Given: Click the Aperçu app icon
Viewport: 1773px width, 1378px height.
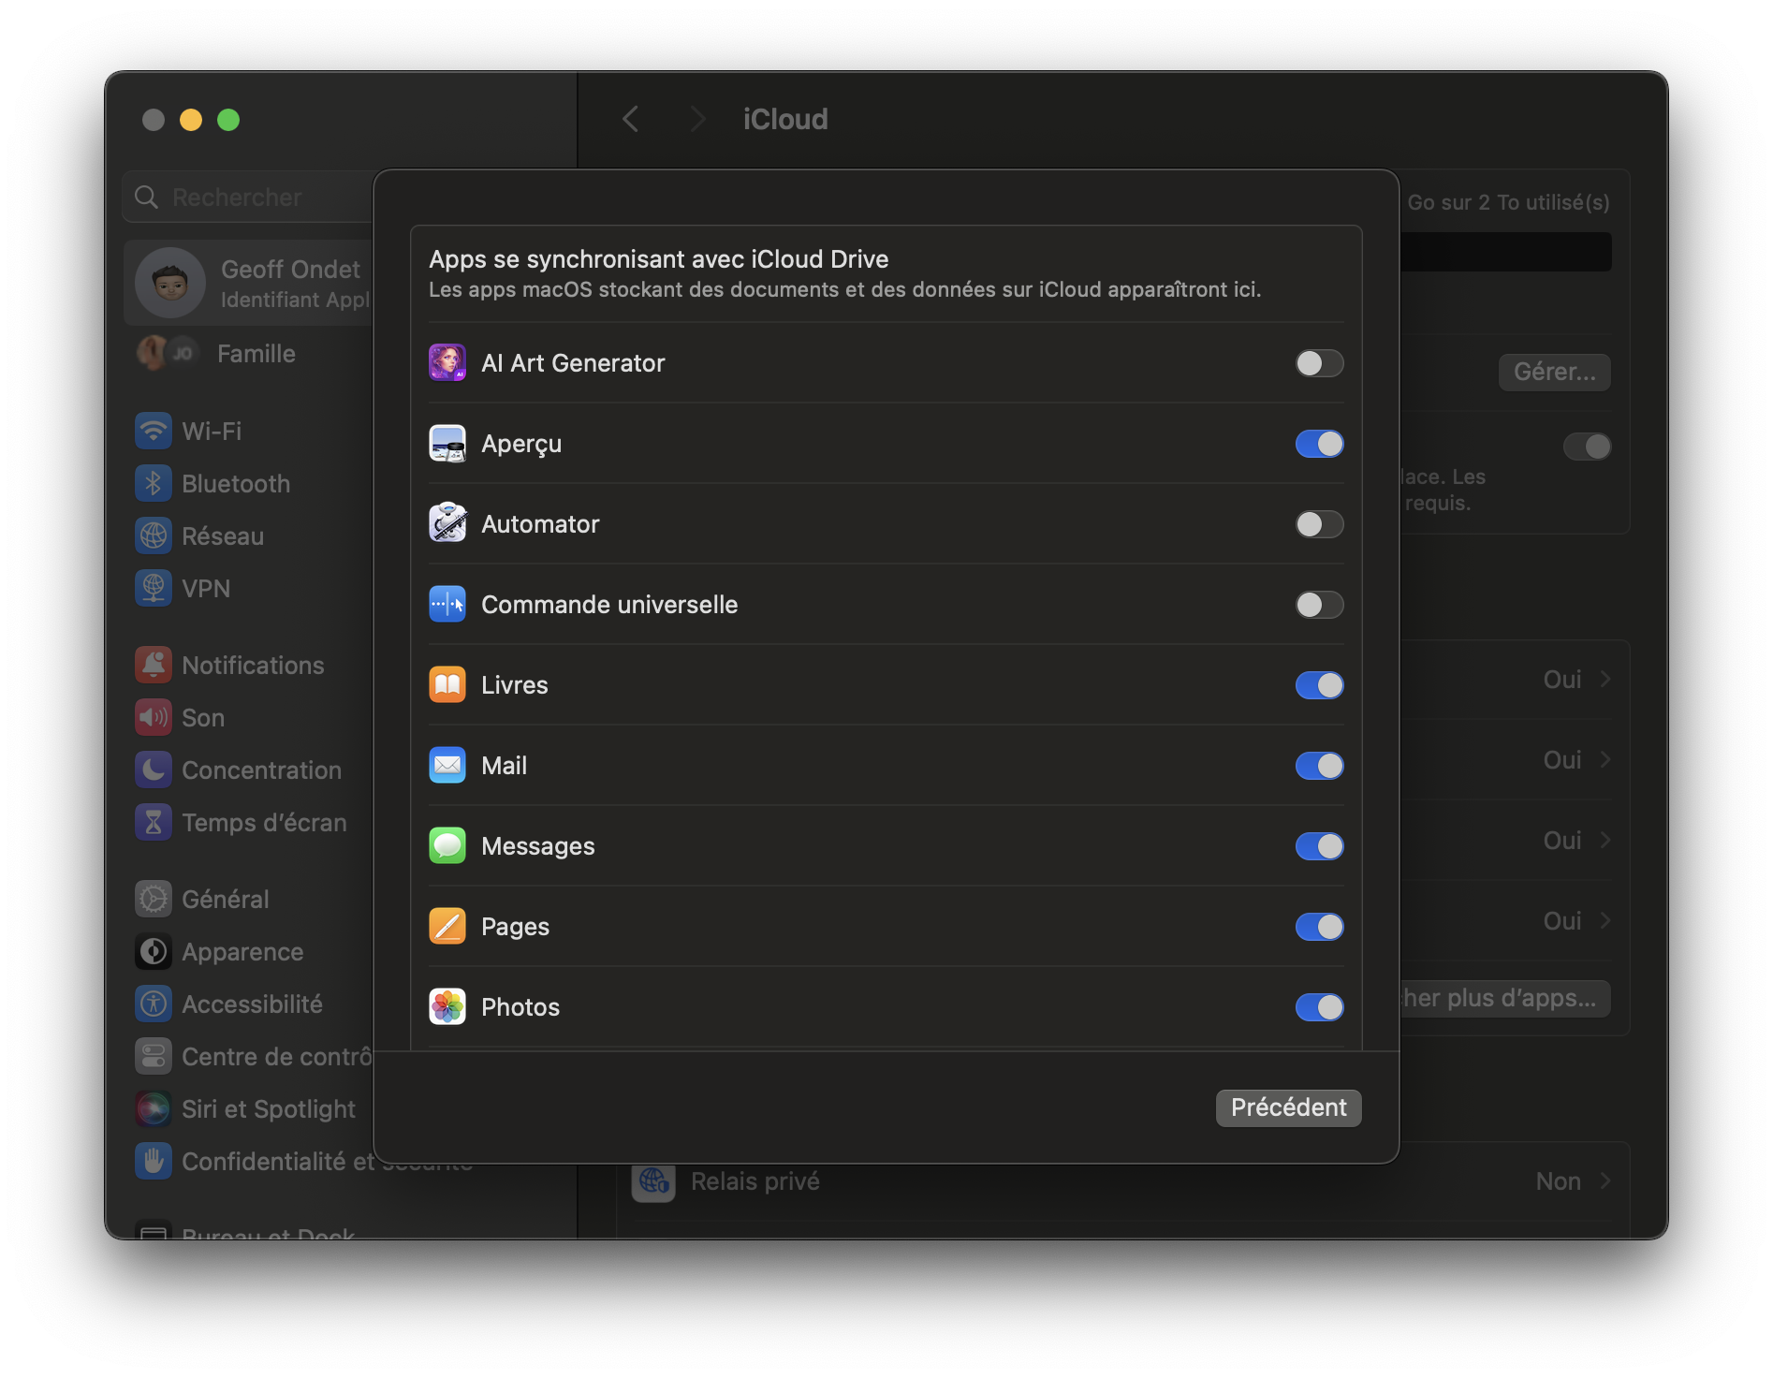Looking at the screenshot, I should point(447,444).
